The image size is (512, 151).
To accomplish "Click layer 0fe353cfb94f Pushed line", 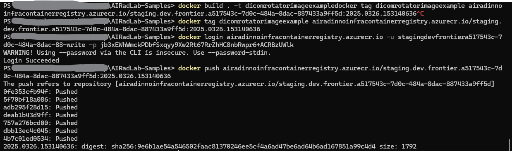I will click(x=40, y=92).
